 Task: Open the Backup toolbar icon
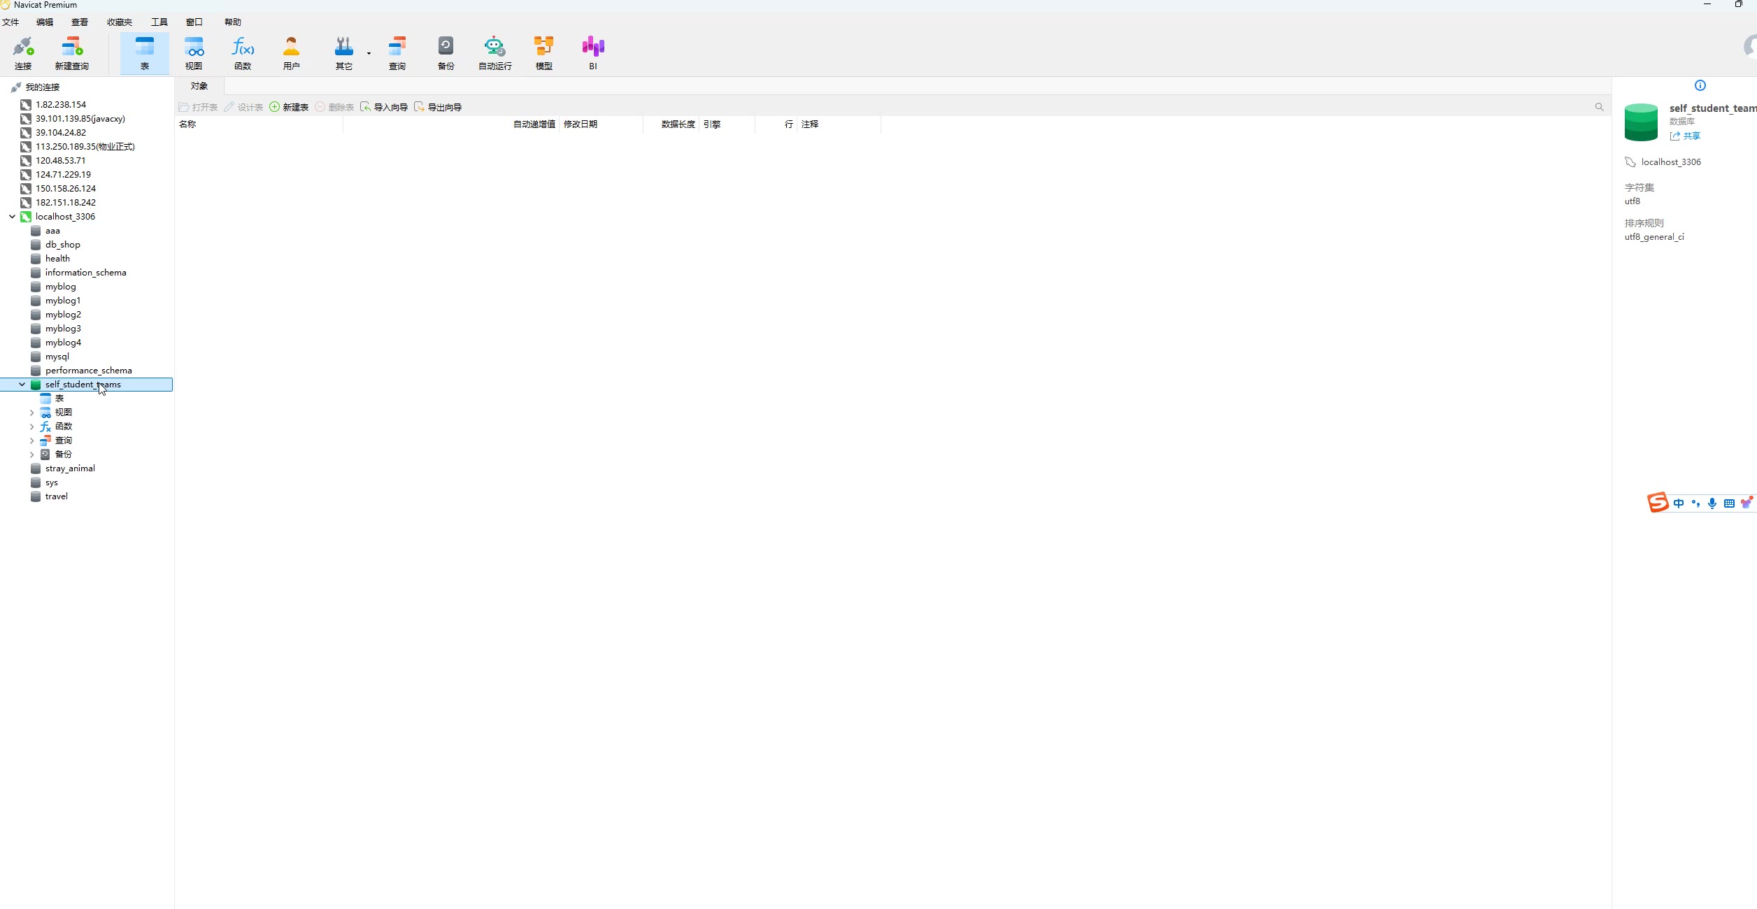pyautogui.click(x=446, y=53)
